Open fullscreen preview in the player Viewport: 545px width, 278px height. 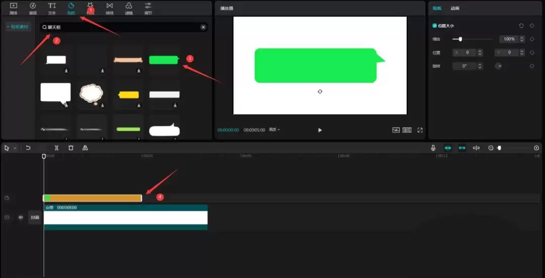[420, 130]
